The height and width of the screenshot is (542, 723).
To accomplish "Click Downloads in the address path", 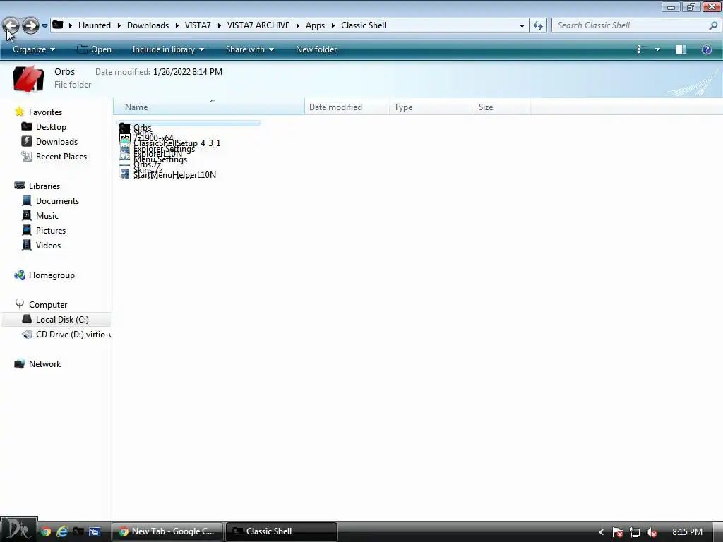I will pos(148,25).
